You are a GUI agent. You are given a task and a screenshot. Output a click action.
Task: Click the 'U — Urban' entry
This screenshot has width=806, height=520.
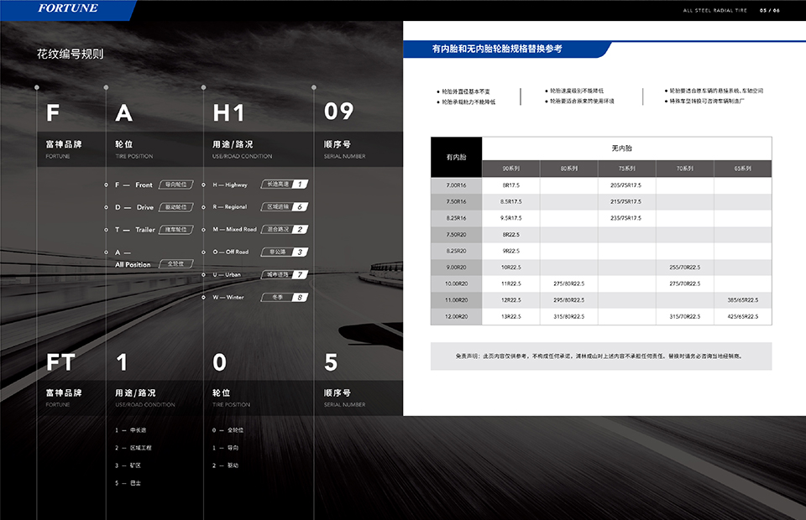point(227,274)
